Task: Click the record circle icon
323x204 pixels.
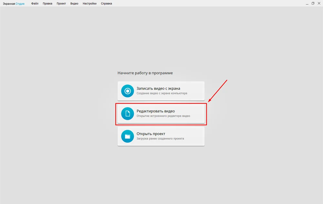Action: coord(128,91)
